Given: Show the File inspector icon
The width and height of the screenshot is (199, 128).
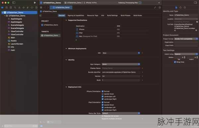Looking at the screenshot, I should [x=176, y=8].
